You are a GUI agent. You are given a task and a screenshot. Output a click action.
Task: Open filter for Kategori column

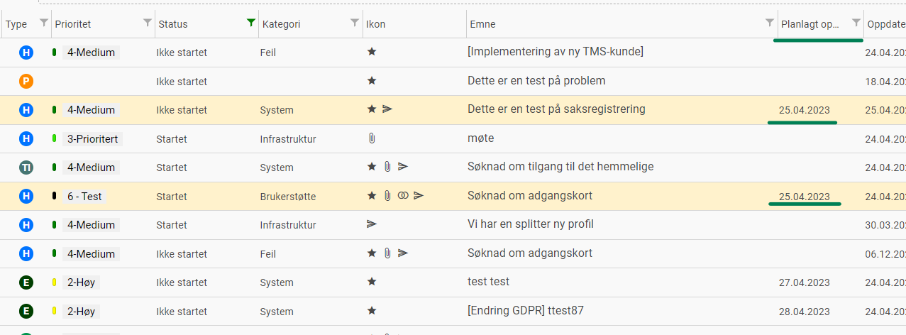[x=355, y=23]
